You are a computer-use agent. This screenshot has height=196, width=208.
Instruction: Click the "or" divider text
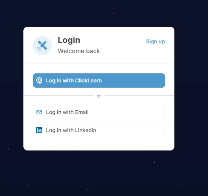pyautogui.click(x=99, y=96)
